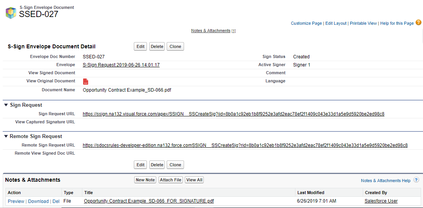Click the 6/26/2019 7:01 AM date cell
This screenshot has height=208, width=423.
click(x=317, y=201)
